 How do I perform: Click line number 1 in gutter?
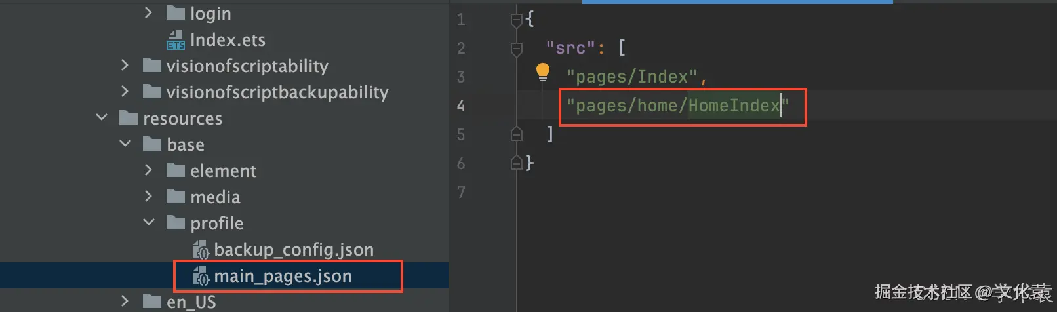(x=461, y=20)
